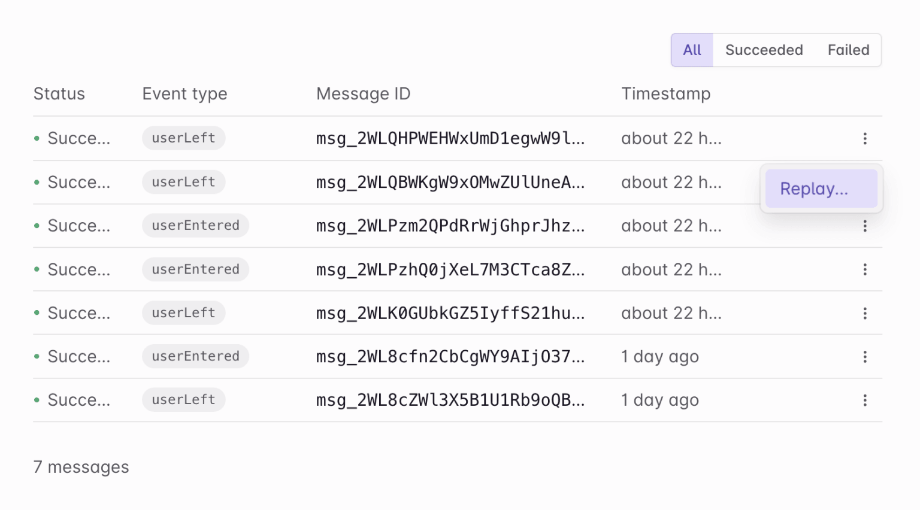Click the userLeft badge in last row
920x510 pixels.
[183, 400]
